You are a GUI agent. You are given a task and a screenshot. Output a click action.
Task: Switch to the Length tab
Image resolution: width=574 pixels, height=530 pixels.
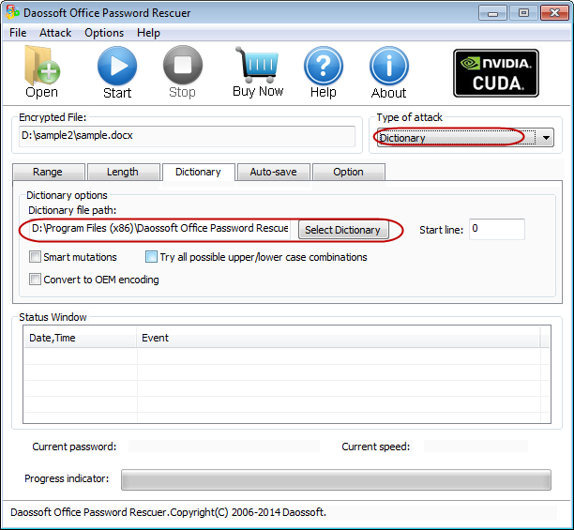123,172
